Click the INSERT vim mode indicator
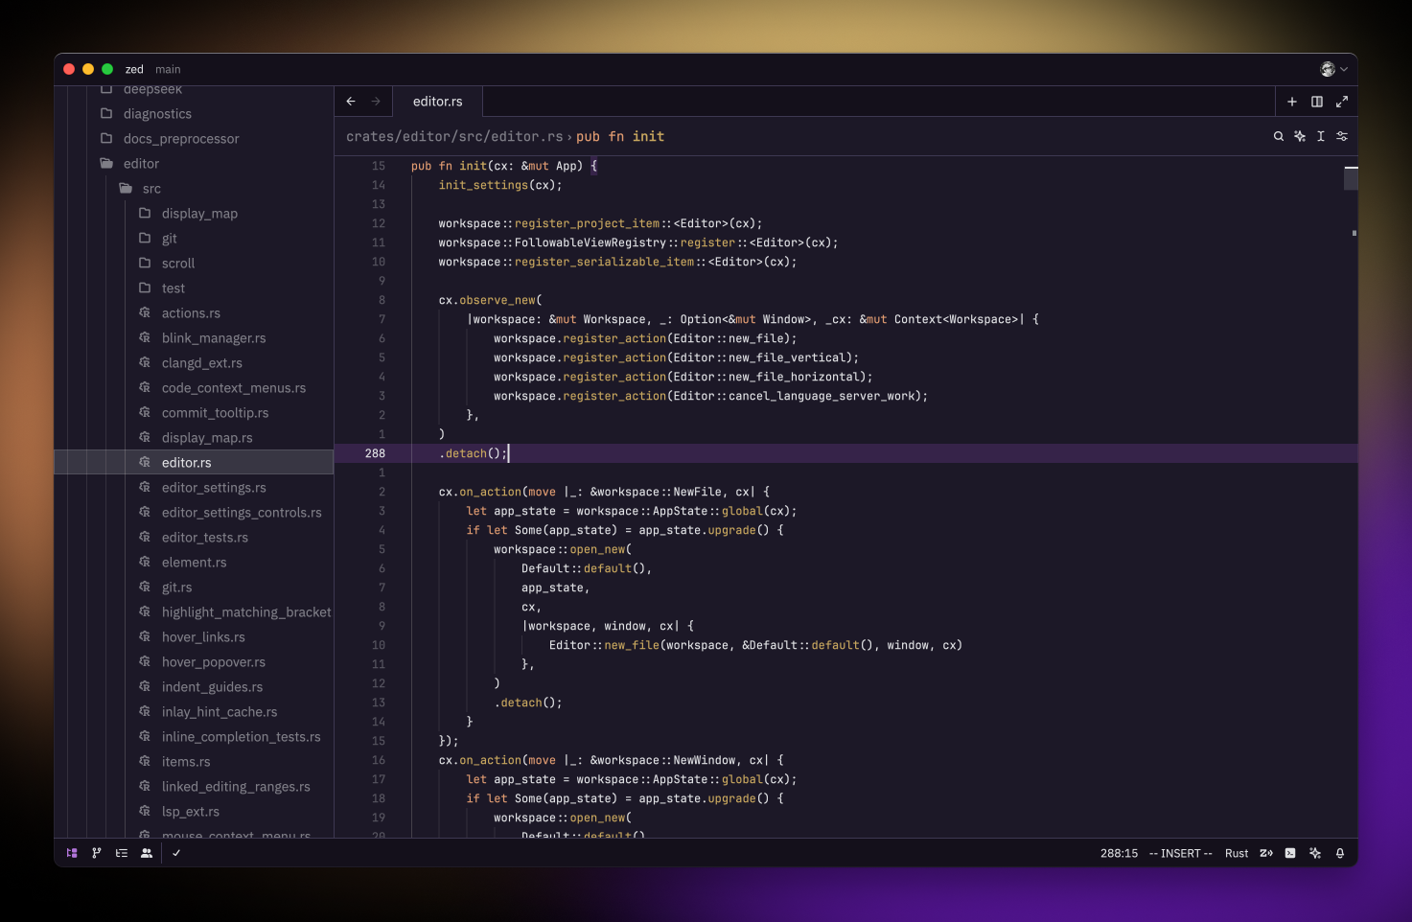 pos(1181,853)
